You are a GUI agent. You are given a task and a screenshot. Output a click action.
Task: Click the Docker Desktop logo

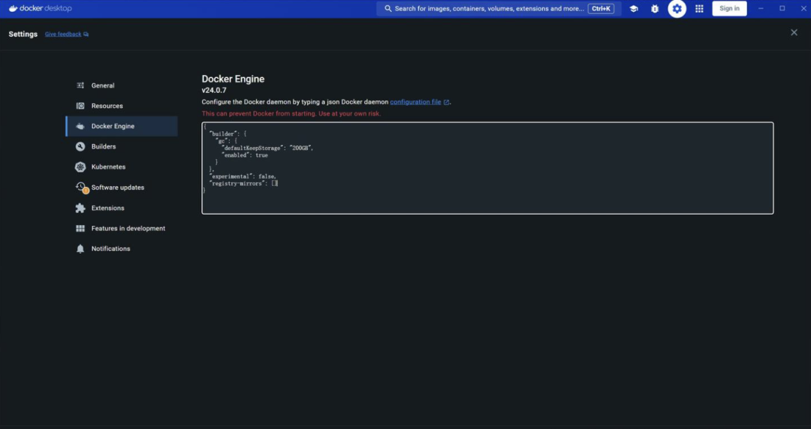pos(41,8)
